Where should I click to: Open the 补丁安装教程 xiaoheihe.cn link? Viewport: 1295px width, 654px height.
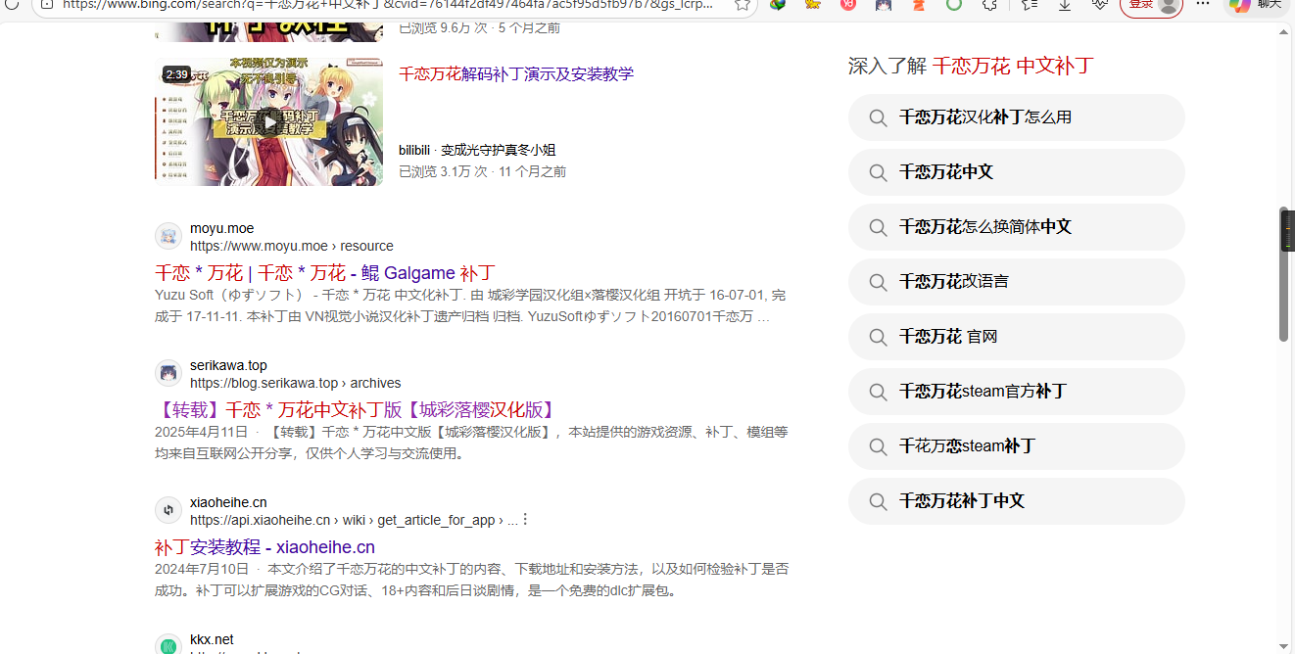[x=264, y=547]
